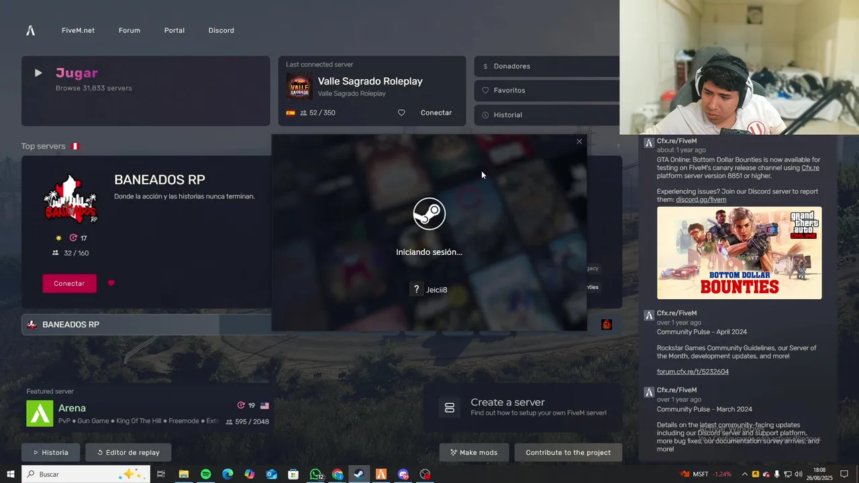This screenshot has height=483, width=859.
Task: Click the Editor de replay button
Action: pos(128,452)
